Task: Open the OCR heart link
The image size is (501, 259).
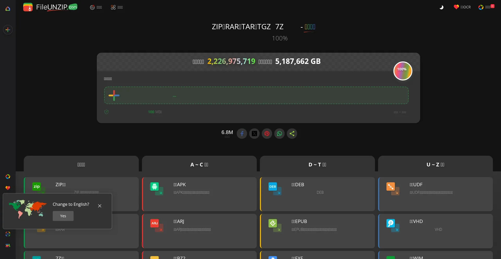Action: tap(462, 7)
